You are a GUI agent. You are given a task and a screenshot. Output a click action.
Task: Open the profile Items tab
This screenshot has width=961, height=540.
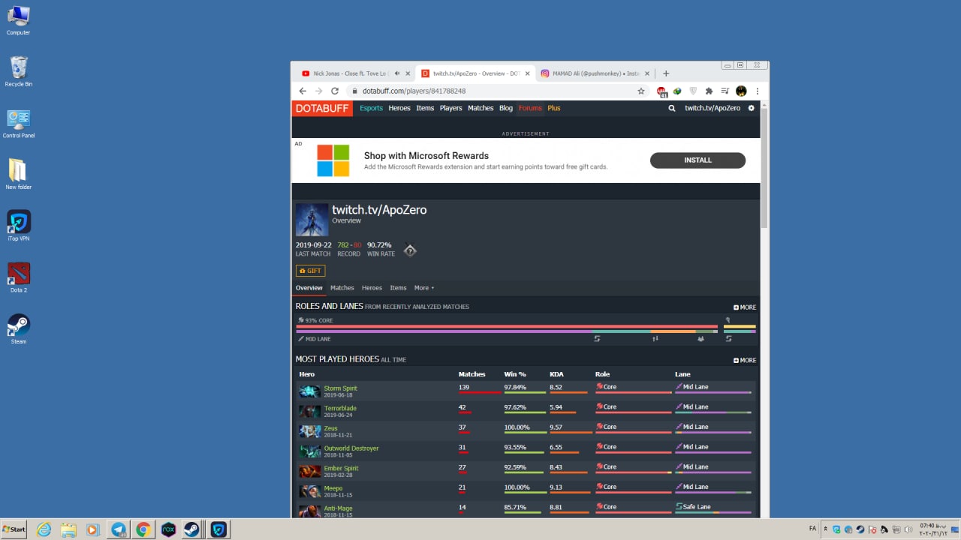(x=398, y=288)
